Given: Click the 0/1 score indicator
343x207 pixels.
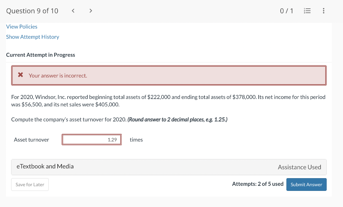Looking at the screenshot, I should (287, 10).
